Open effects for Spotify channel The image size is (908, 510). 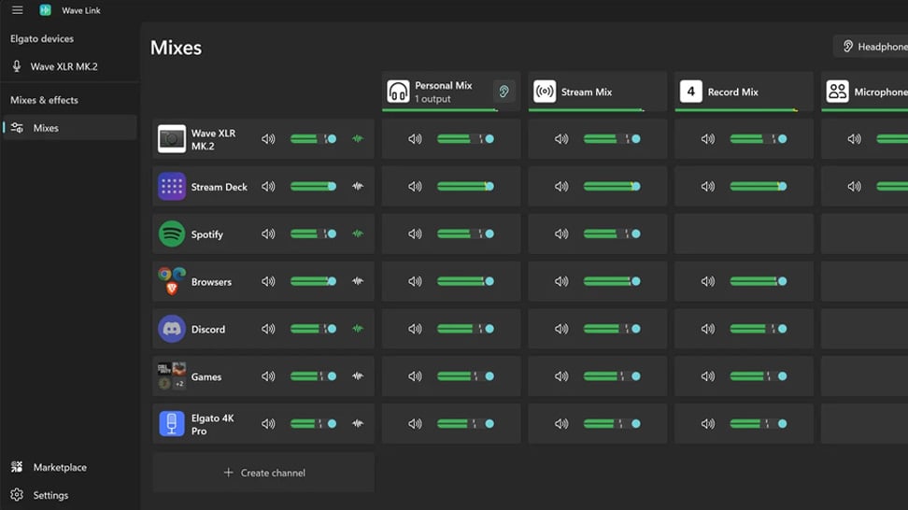pyautogui.click(x=358, y=234)
